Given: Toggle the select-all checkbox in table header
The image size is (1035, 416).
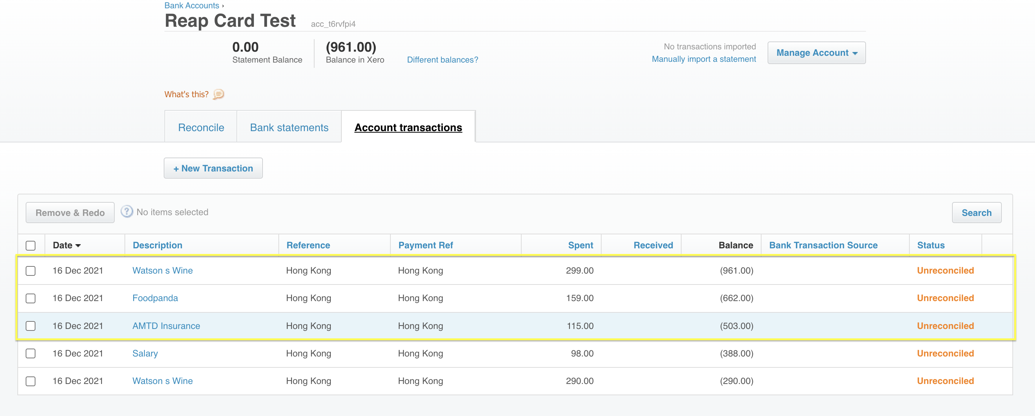Looking at the screenshot, I should pos(31,245).
